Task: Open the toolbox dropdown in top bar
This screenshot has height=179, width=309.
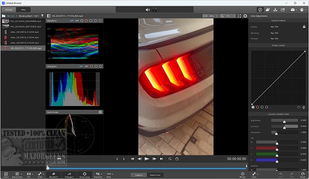Action: [x=294, y=9]
